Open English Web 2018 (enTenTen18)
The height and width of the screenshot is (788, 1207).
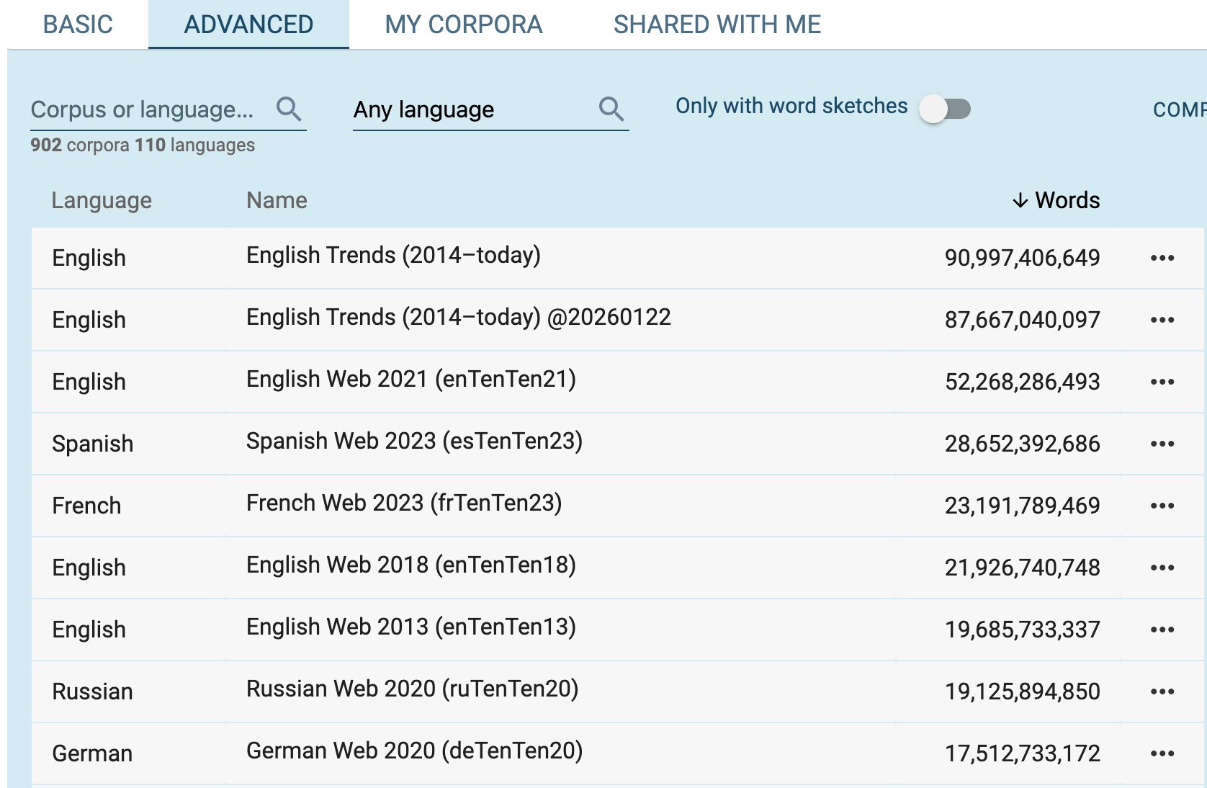click(x=411, y=565)
